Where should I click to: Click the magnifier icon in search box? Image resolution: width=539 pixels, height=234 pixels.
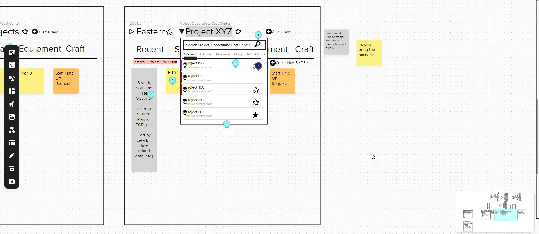pyautogui.click(x=257, y=45)
